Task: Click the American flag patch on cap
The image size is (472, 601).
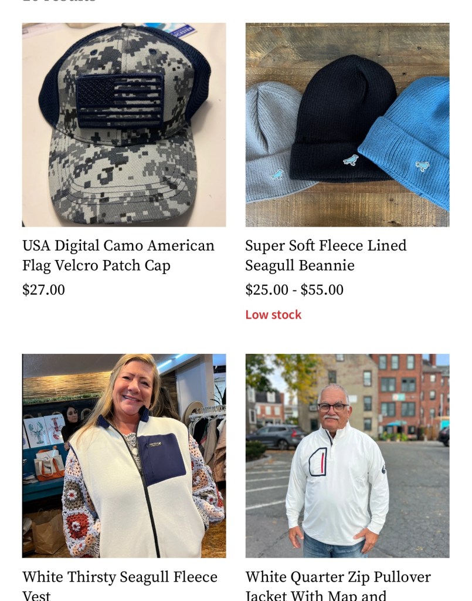Action: 120,101
